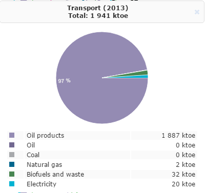Select the Oil products legend label
The height and width of the screenshot is (193, 206).
click(46, 136)
